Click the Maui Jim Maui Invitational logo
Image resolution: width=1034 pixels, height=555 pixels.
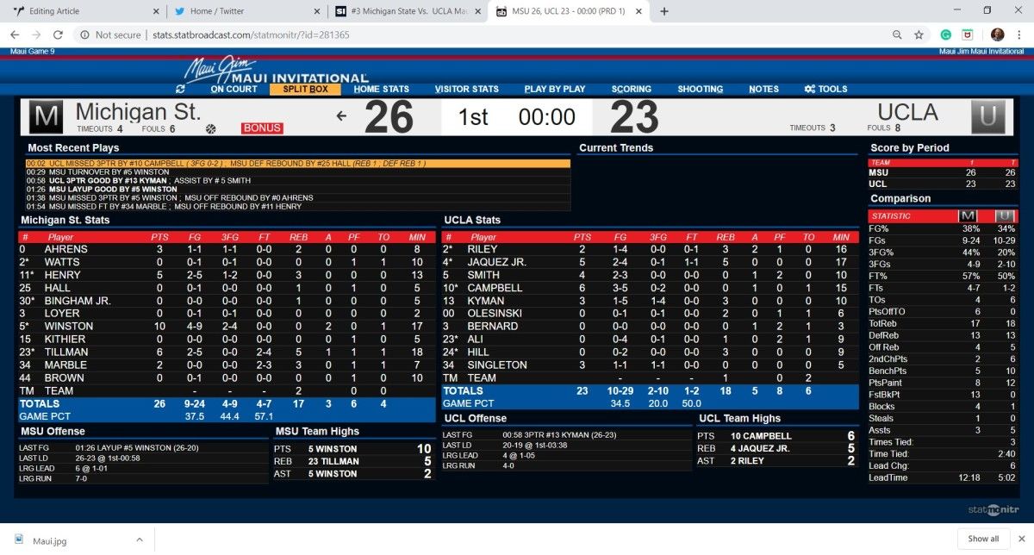276,71
